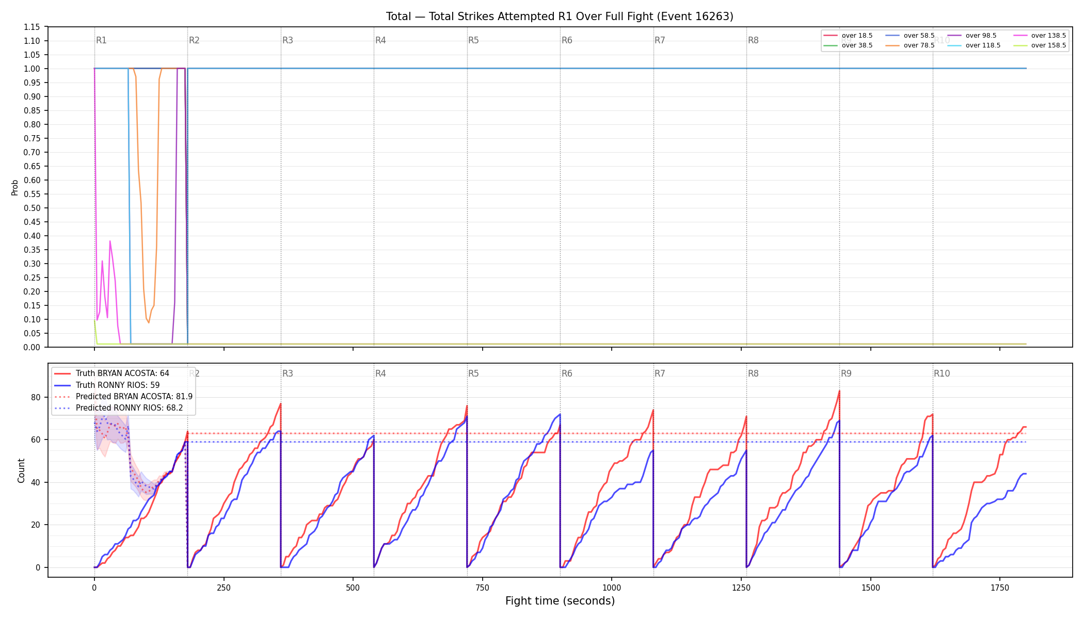The height and width of the screenshot is (619, 1084).
Task: Click 'Truth BRYAN ACOSTA: 64' legend entry
Action: coord(111,373)
